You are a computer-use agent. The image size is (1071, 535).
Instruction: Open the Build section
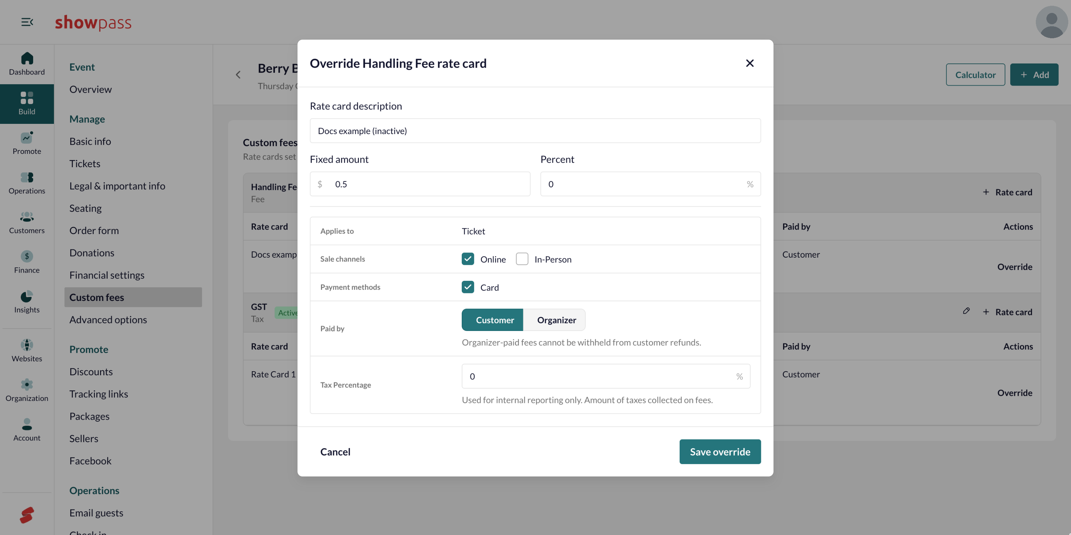click(x=27, y=104)
